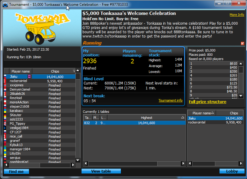The width and height of the screenshot is (247, 179).
Task: Go to the Lobby button
Action: pyautogui.click(x=232, y=171)
